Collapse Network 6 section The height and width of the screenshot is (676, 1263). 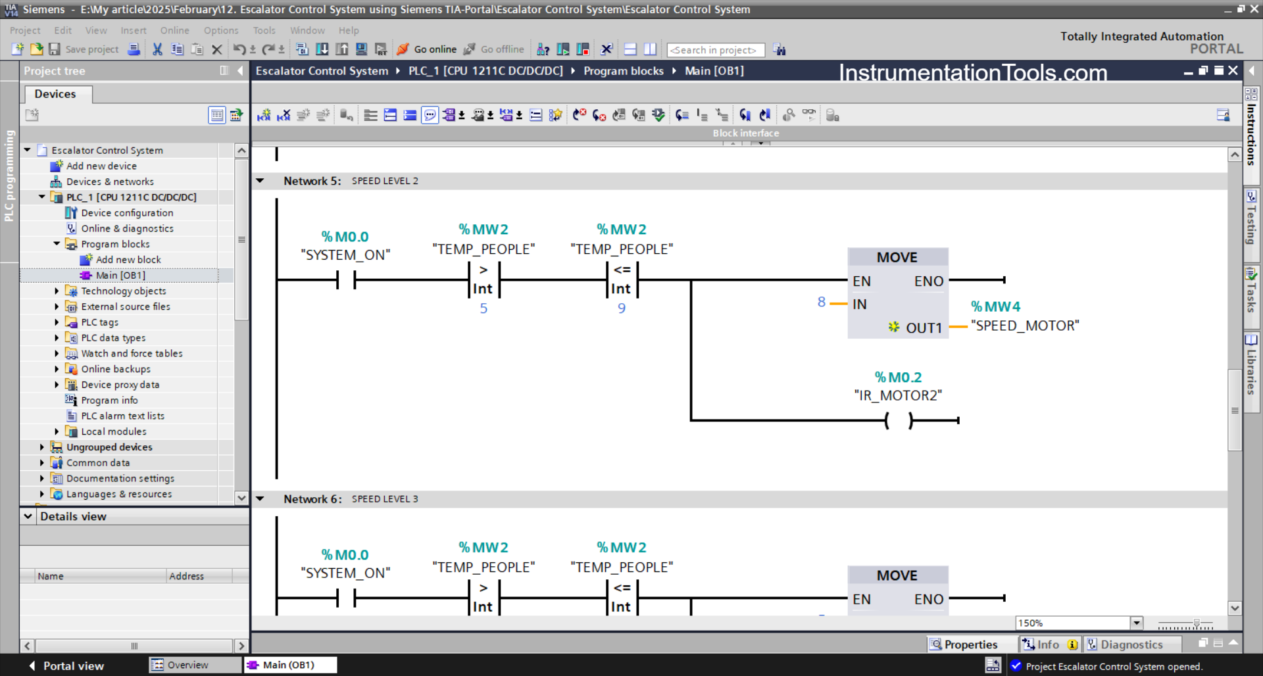(x=260, y=499)
